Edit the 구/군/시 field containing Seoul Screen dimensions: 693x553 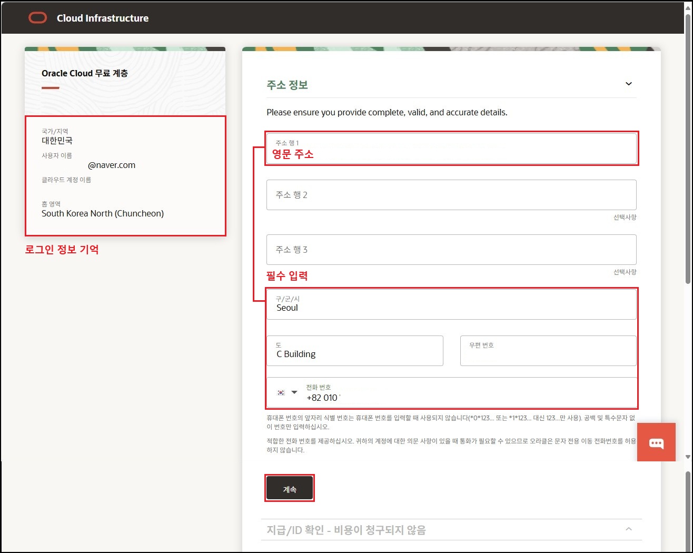pyautogui.click(x=451, y=304)
